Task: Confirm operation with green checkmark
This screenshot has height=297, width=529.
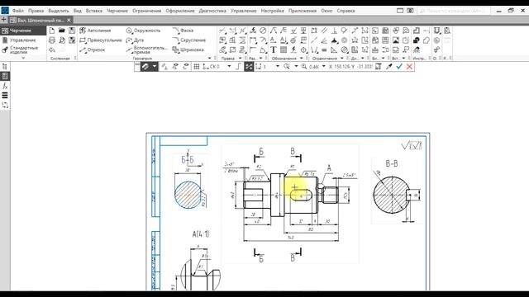Action: pos(399,67)
